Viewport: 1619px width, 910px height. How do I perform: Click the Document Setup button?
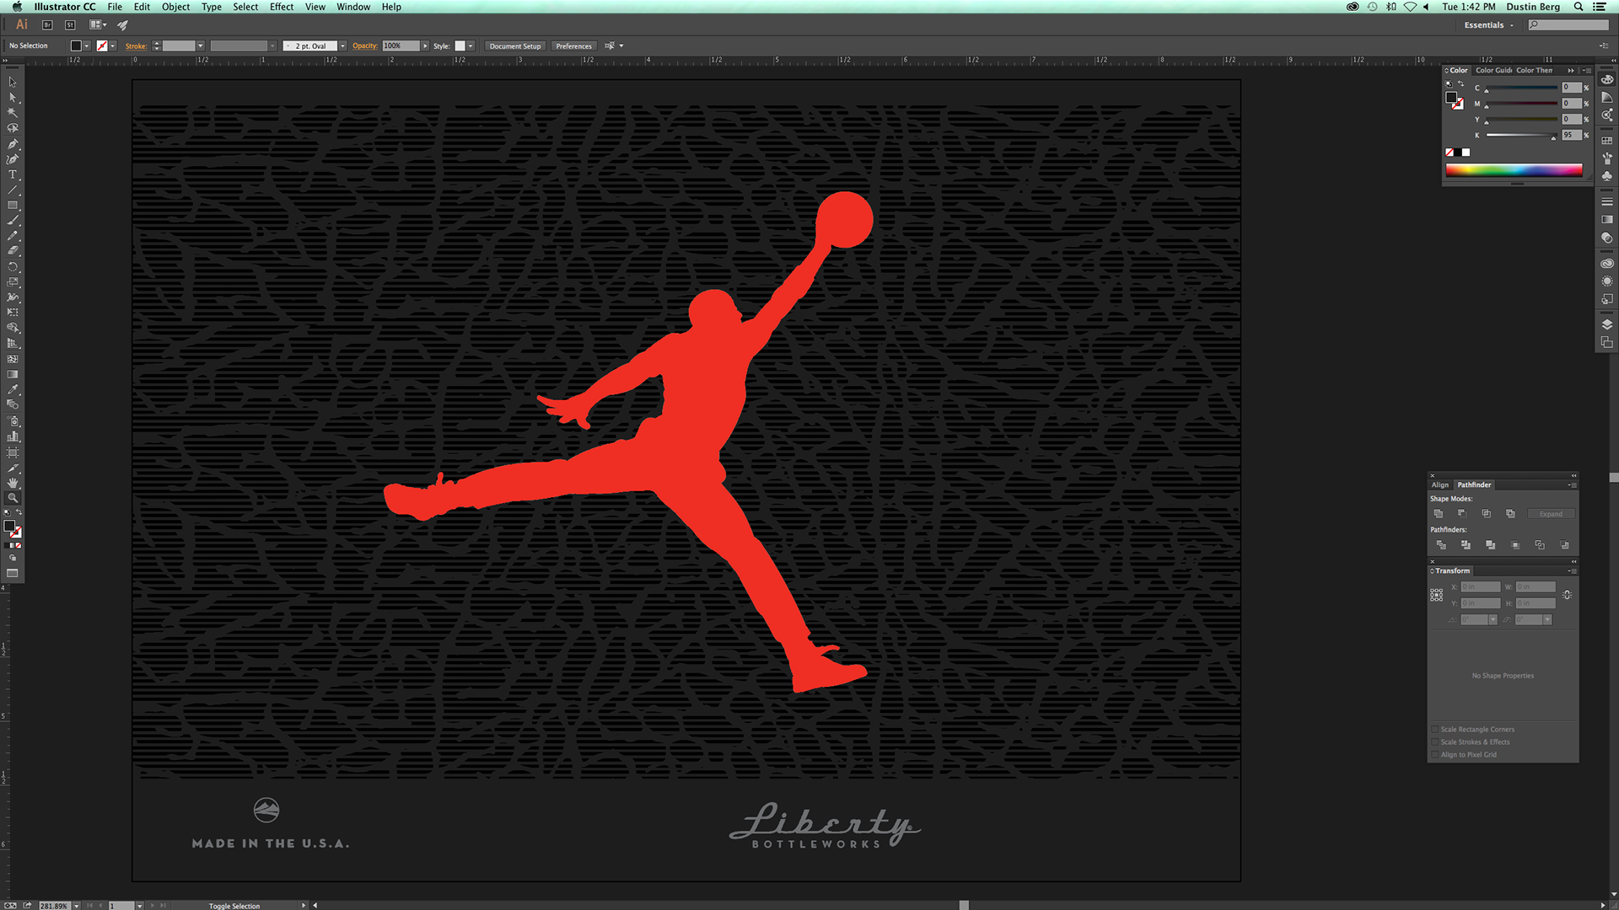click(x=515, y=46)
